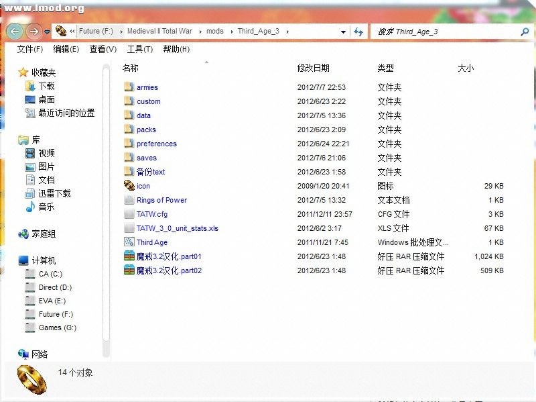Click the search magnifier icon
536x402 pixels.
(x=524, y=32)
